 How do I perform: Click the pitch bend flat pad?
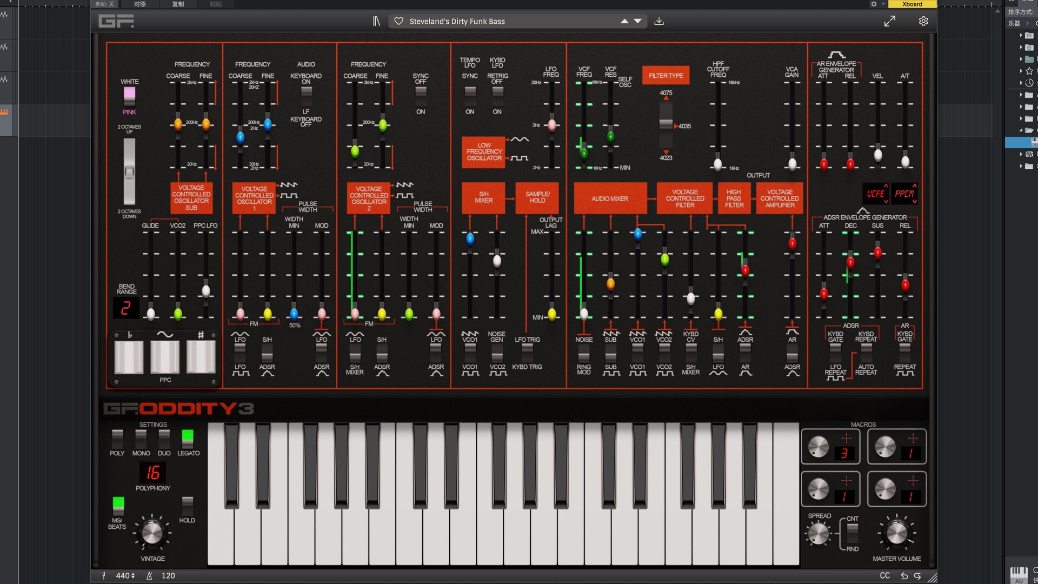click(x=129, y=357)
